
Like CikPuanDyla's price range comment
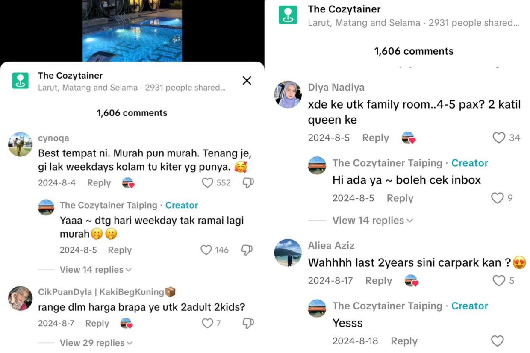tap(207, 323)
